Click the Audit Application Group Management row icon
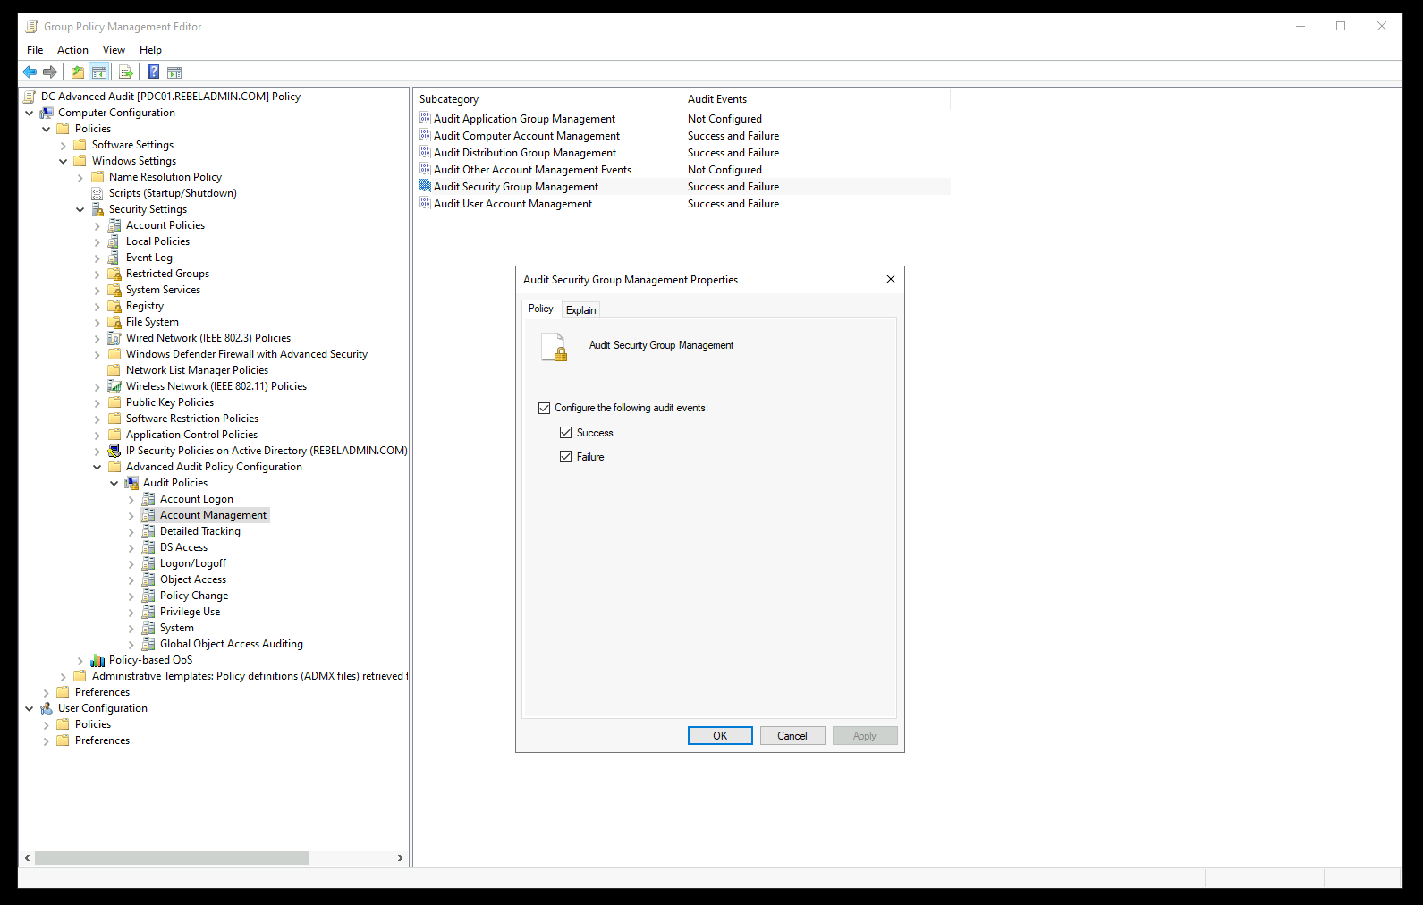The height and width of the screenshot is (905, 1423). [426, 118]
